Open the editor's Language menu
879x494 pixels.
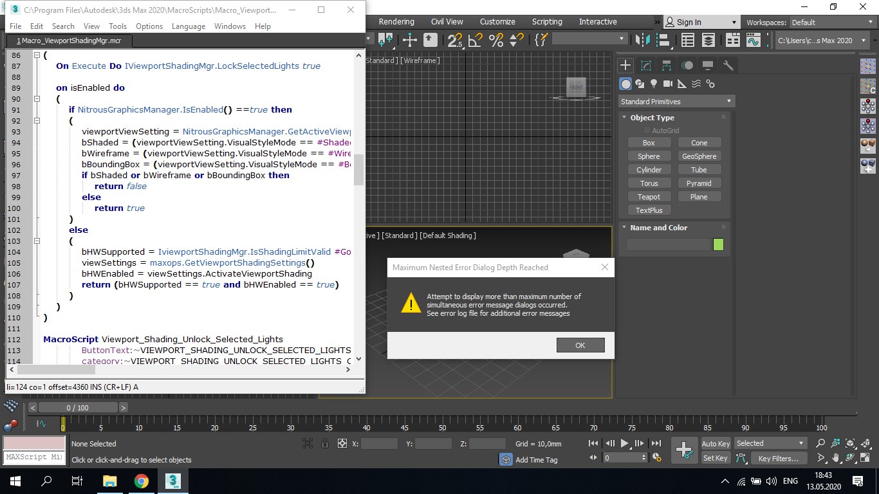[189, 26]
